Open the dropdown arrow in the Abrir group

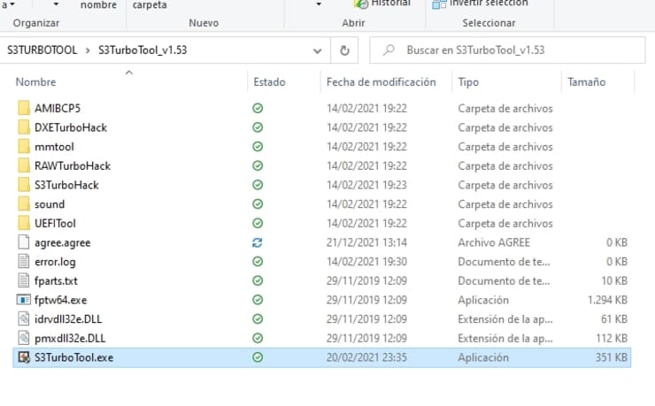[319, 4]
